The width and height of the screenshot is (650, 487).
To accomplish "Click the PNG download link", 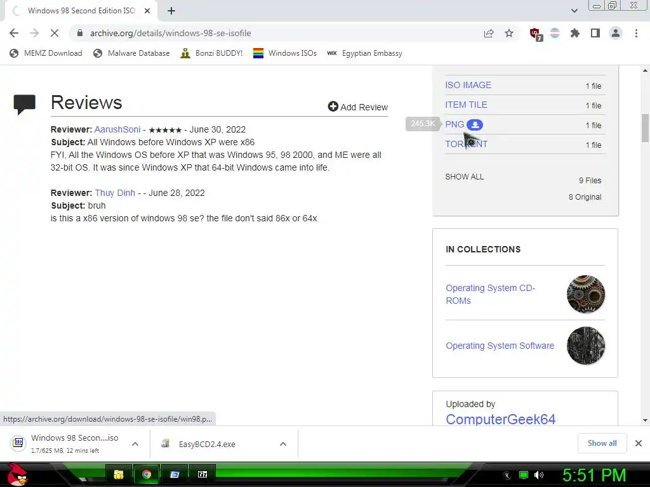I will [x=454, y=124].
